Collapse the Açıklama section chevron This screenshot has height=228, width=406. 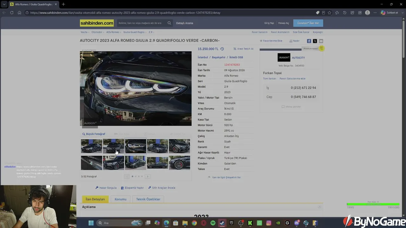pyautogui.click(x=320, y=207)
